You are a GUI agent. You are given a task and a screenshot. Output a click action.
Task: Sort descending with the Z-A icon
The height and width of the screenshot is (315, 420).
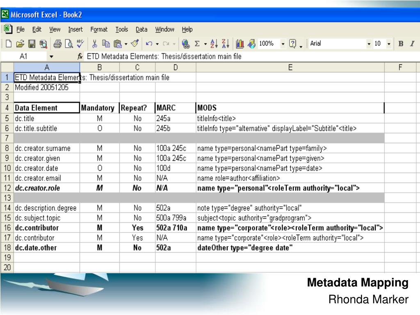pos(226,43)
